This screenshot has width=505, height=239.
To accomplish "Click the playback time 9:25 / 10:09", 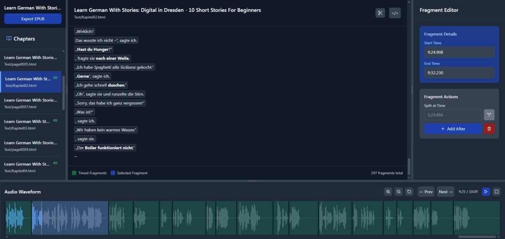I will click(x=468, y=192).
